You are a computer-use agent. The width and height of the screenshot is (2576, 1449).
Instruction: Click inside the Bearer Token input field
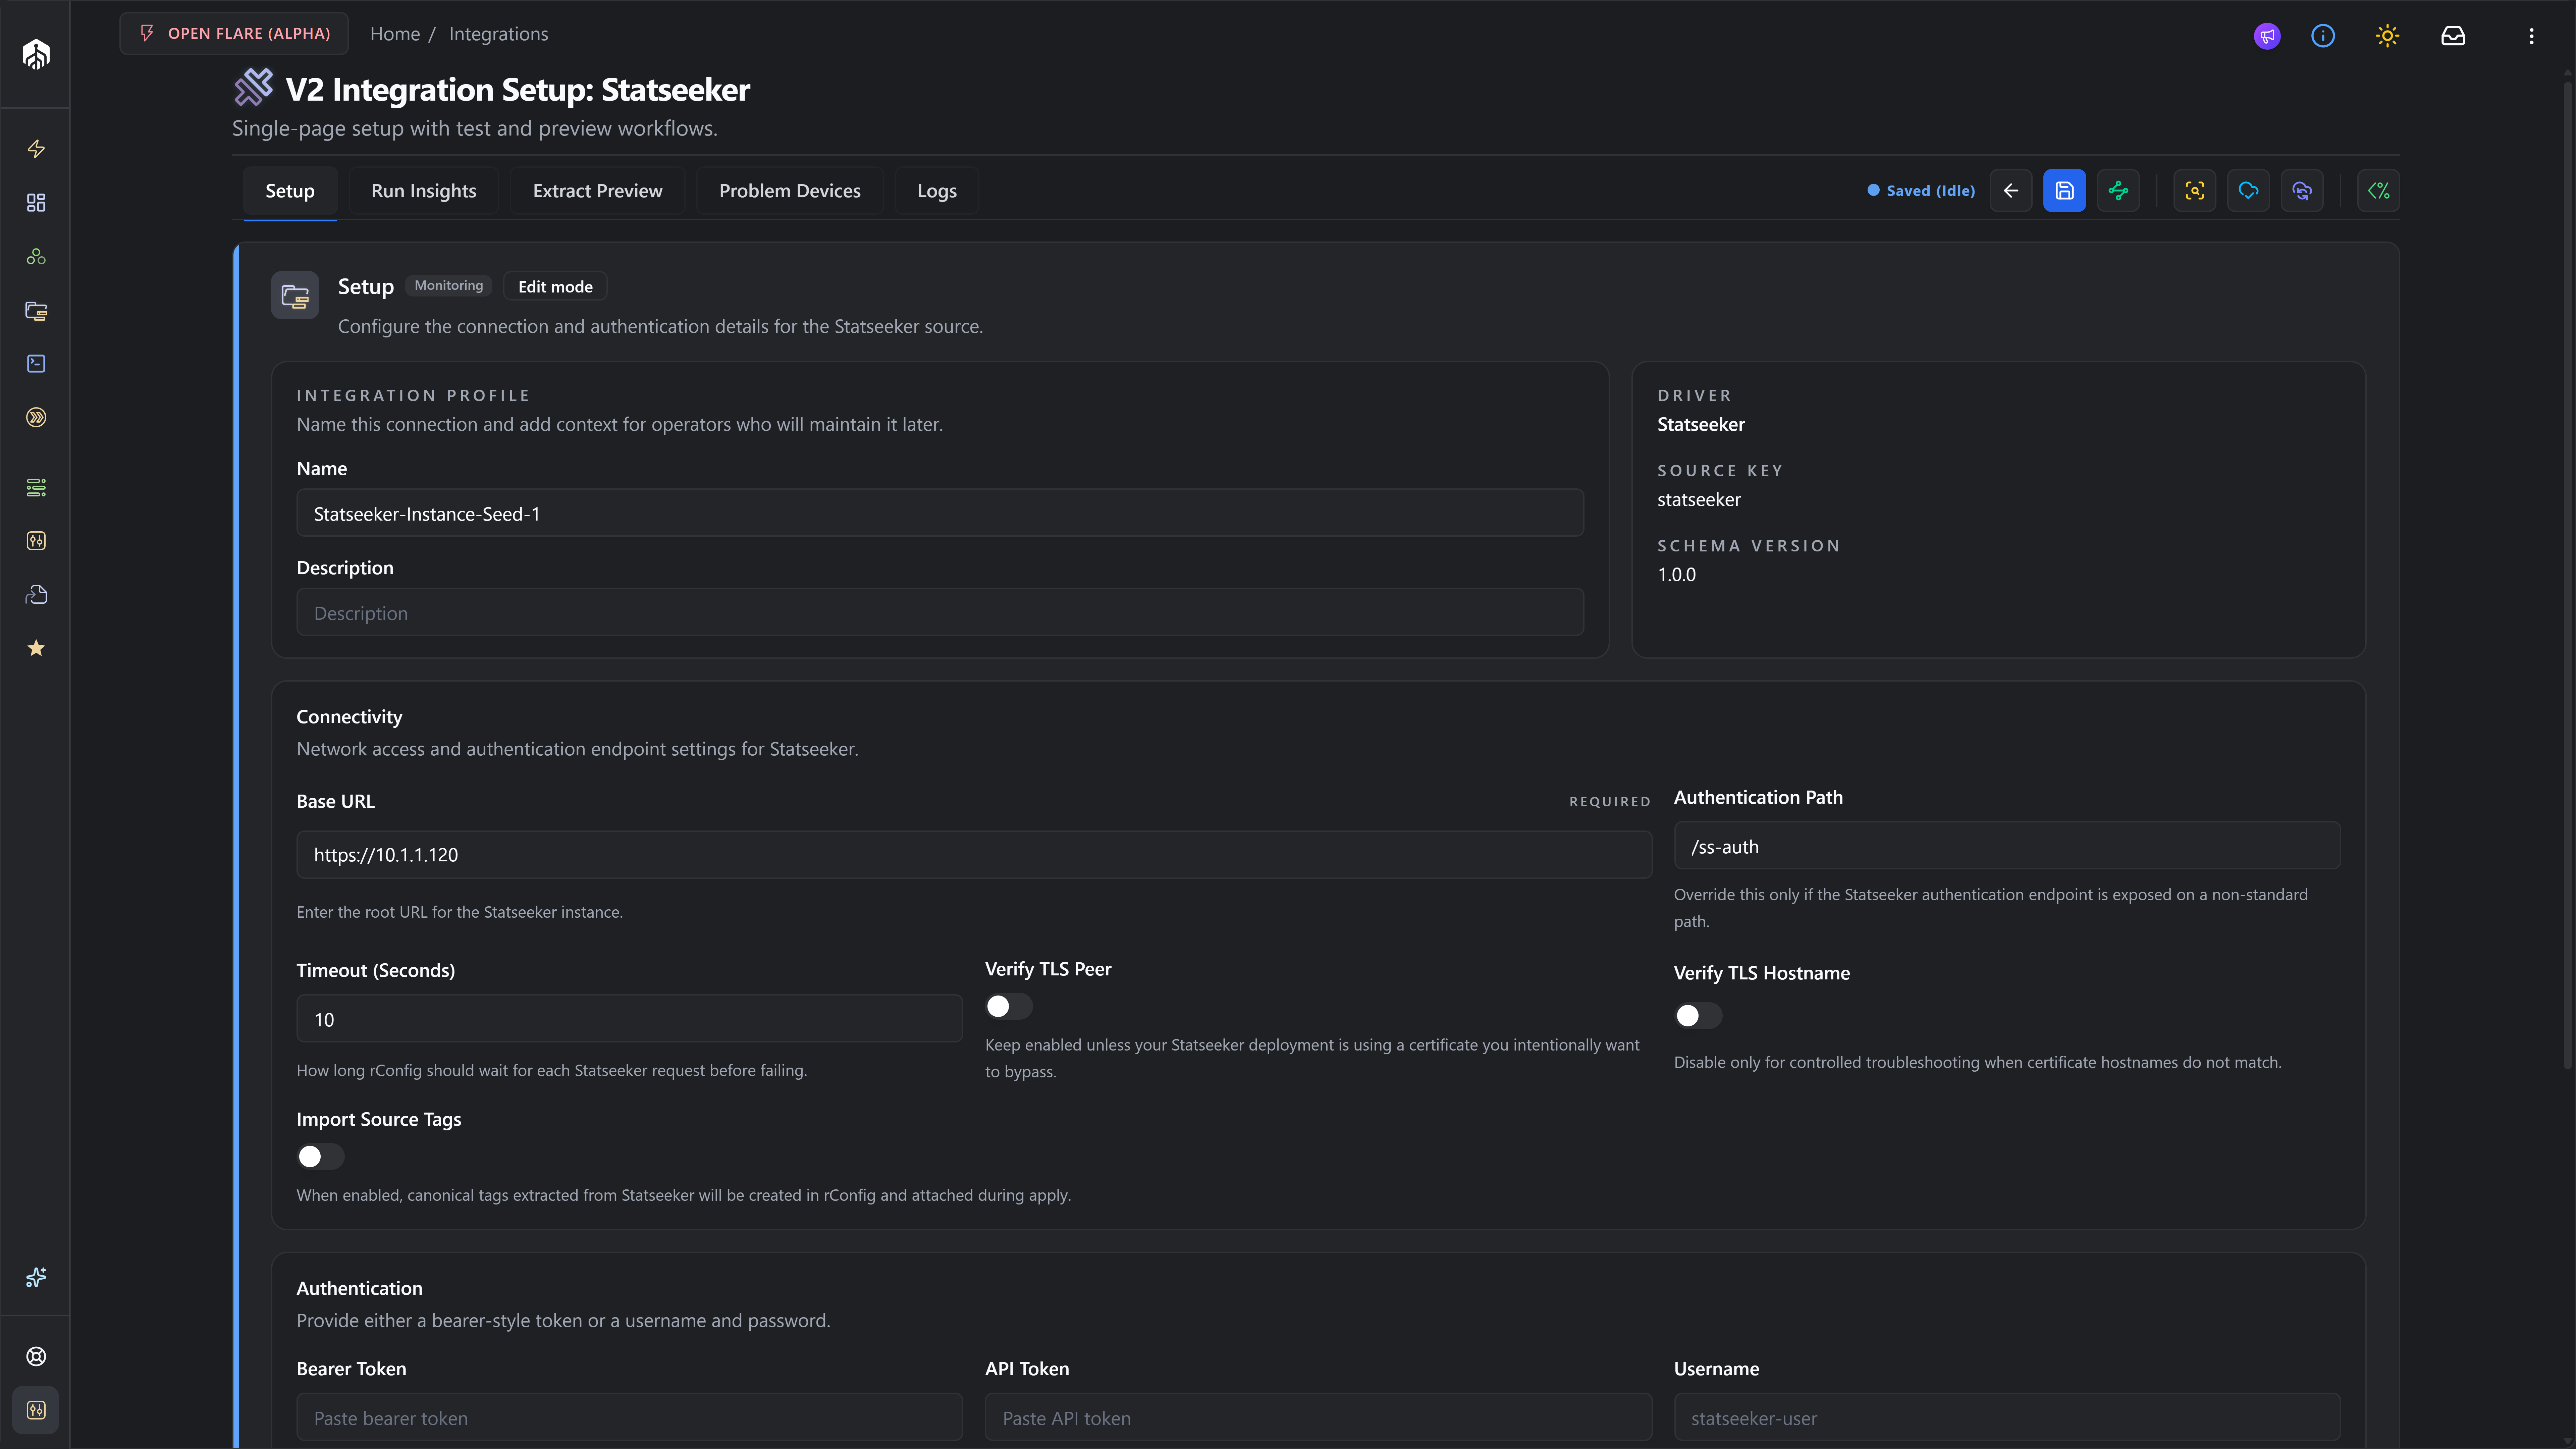tap(628, 1417)
